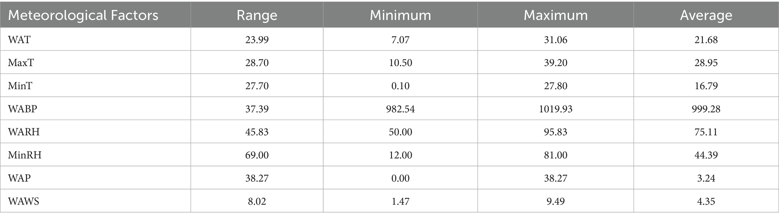This screenshot has height=219, width=779.
Task: Click the Maximum column header
Action: pyautogui.click(x=555, y=15)
